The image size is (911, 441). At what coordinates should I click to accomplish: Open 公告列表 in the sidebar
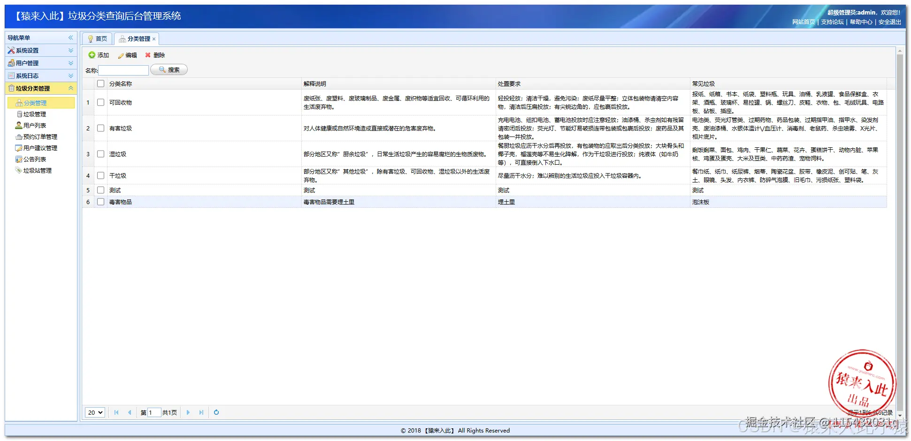tap(35, 159)
